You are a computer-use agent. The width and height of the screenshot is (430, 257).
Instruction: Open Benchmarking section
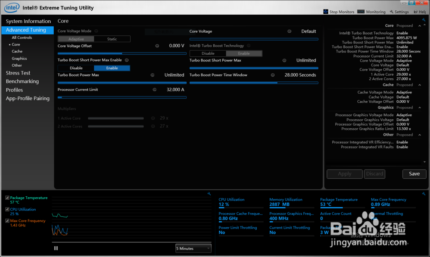(22, 81)
